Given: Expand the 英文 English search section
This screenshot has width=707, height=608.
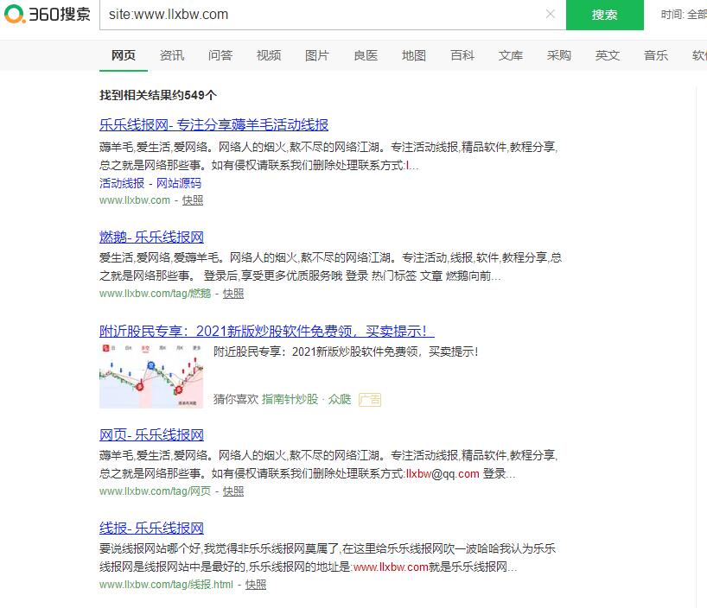Looking at the screenshot, I should (608, 54).
